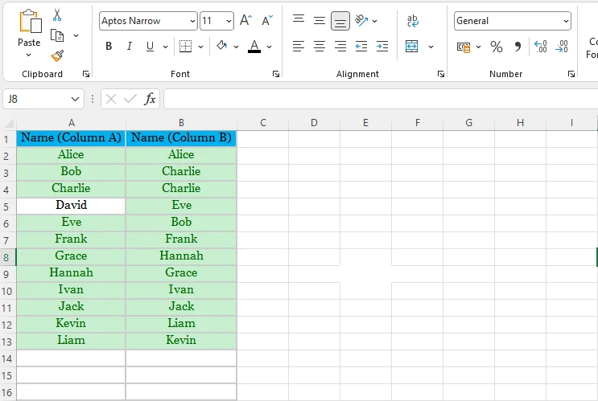The image size is (598, 401).
Task: Increase cell indent
Action: pyautogui.click(x=381, y=47)
